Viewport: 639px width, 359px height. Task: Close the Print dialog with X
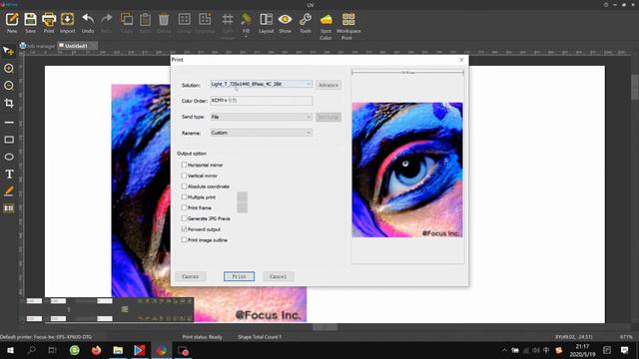click(x=461, y=60)
